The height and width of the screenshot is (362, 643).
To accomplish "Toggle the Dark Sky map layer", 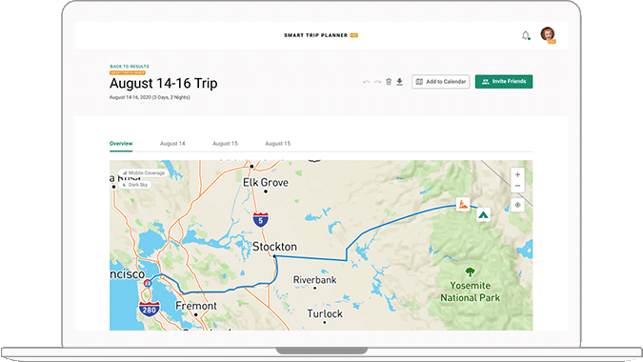I will 135,185.
